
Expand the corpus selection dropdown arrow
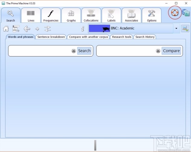pos(176,28)
